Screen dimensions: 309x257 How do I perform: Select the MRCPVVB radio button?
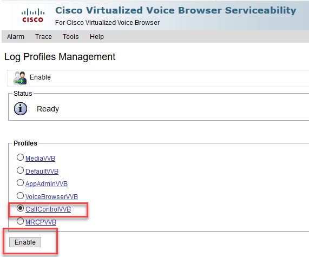tap(20, 221)
